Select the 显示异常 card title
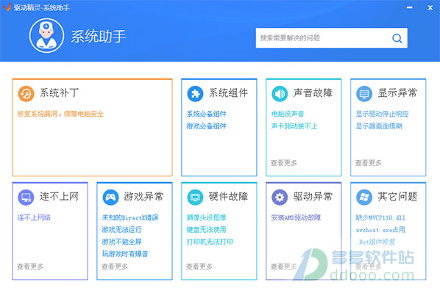Screen dimensions: 440x307 (397, 93)
